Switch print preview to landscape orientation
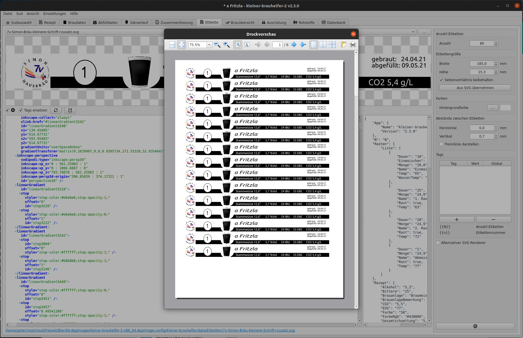The height and width of the screenshot is (338, 523). [247, 45]
